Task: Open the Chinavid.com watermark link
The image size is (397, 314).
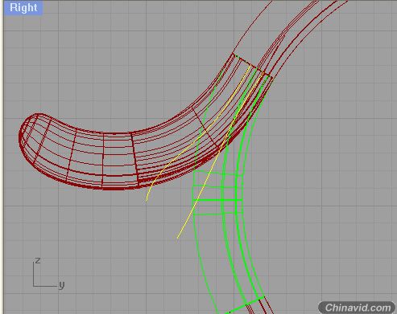Action: (358, 308)
